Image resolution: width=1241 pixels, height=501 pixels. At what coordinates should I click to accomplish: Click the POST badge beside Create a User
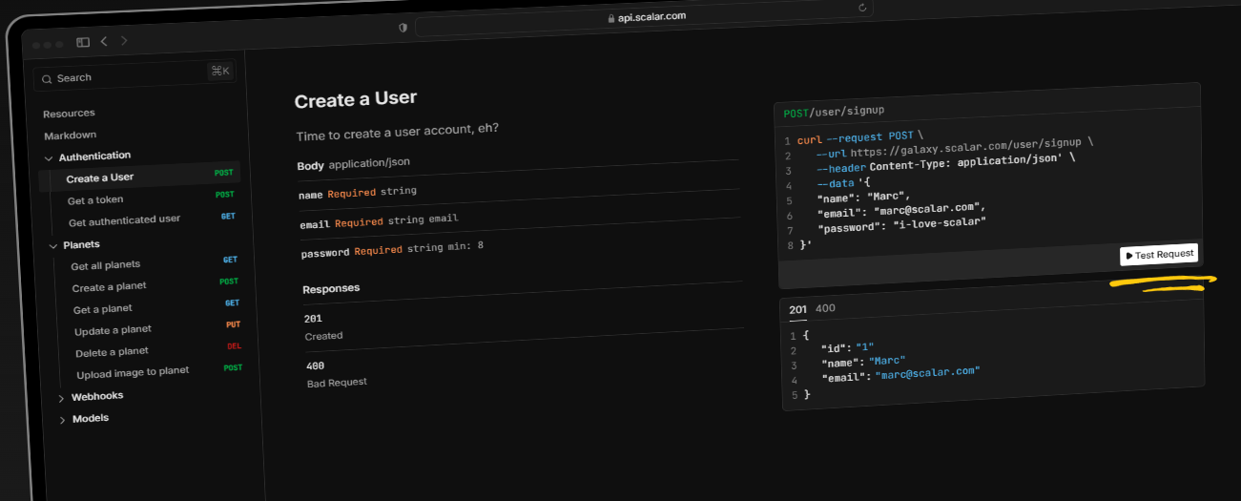224,173
